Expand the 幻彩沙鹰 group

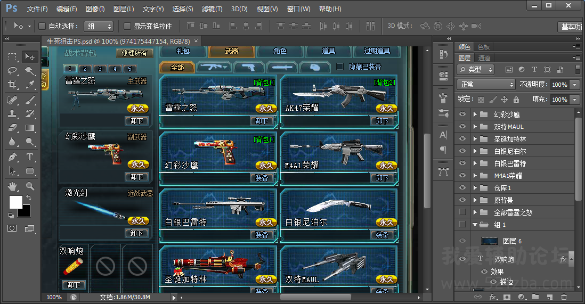coord(475,114)
